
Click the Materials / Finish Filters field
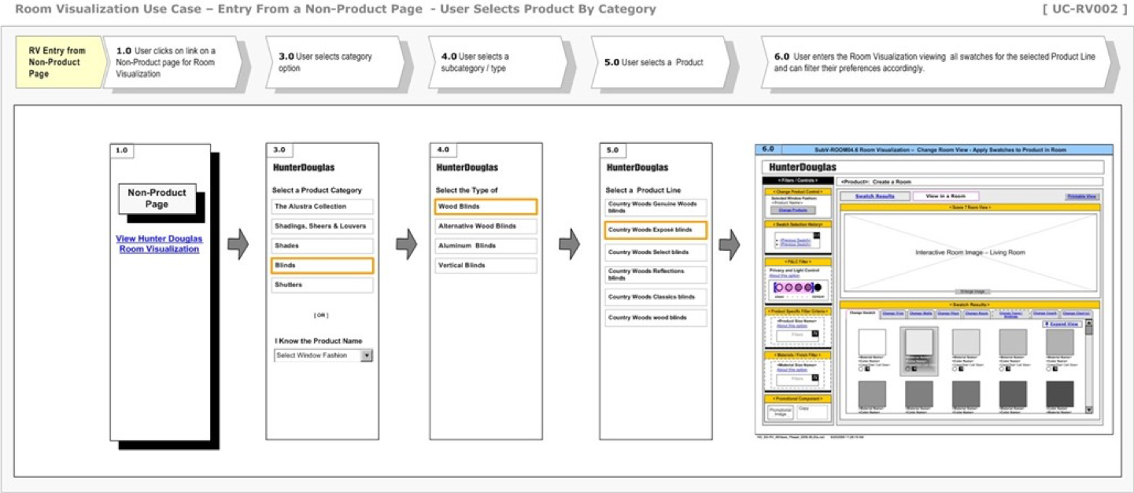797,380
